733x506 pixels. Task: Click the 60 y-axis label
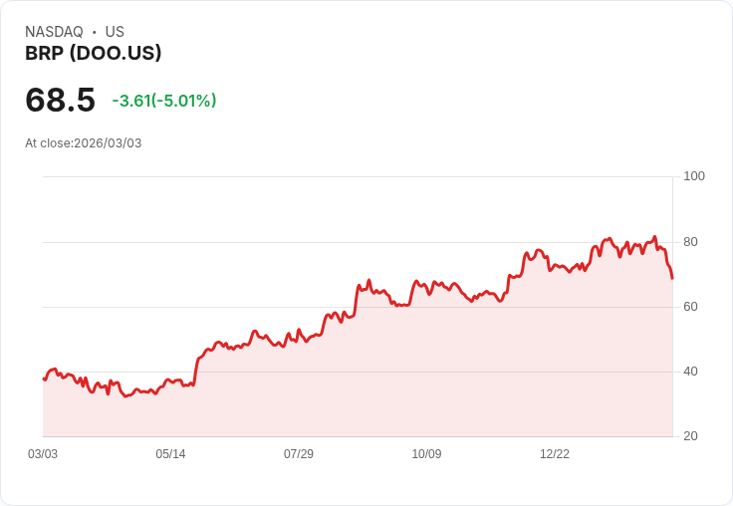click(x=690, y=307)
